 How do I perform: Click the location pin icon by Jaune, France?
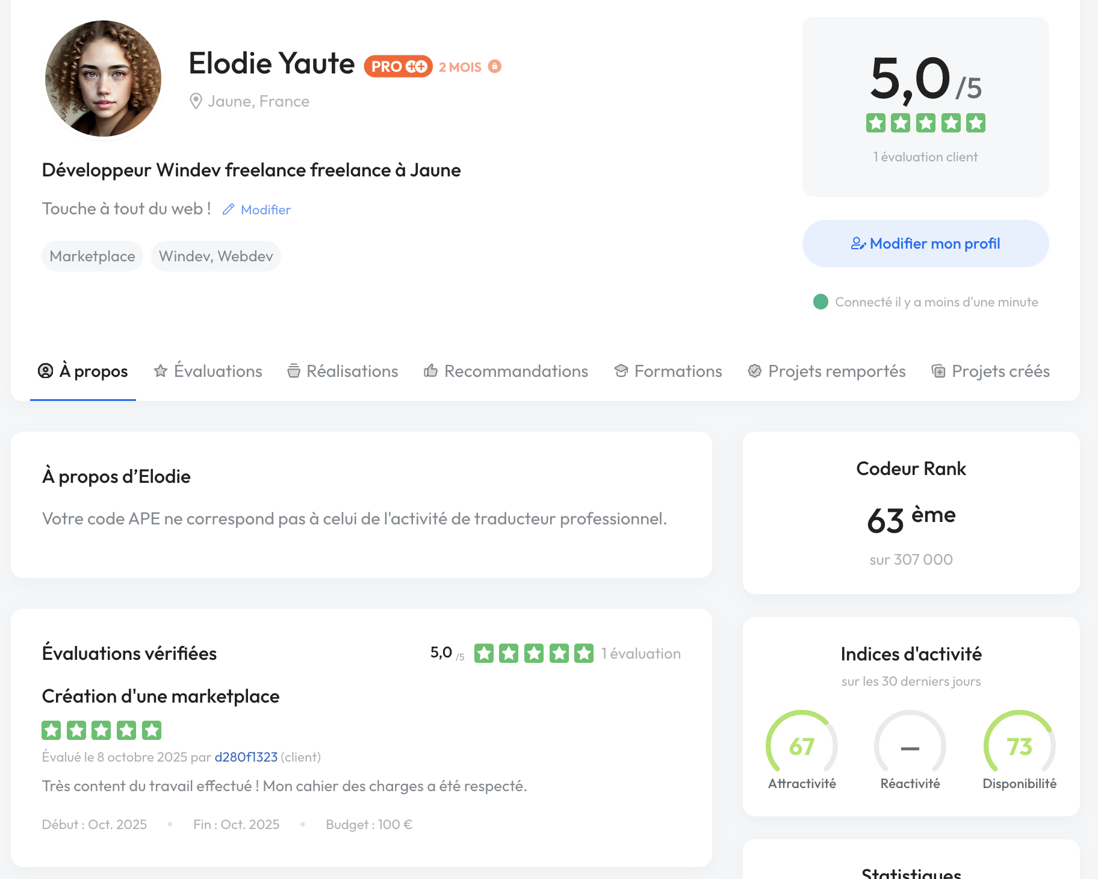point(196,101)
